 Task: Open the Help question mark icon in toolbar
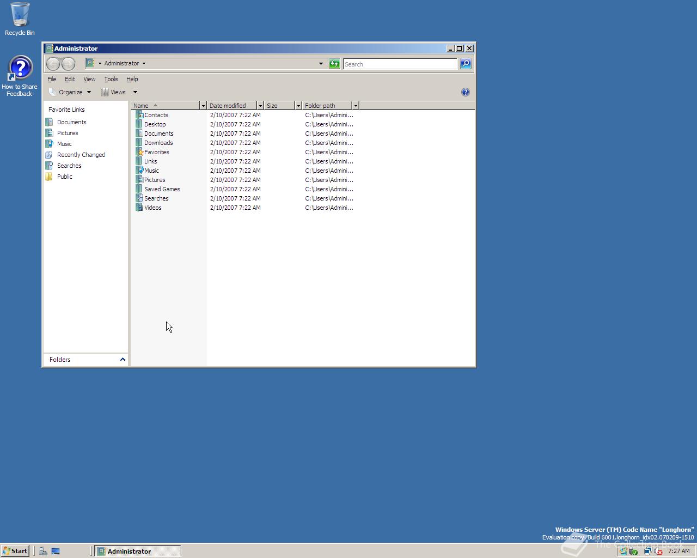click(x=466, y=92)
